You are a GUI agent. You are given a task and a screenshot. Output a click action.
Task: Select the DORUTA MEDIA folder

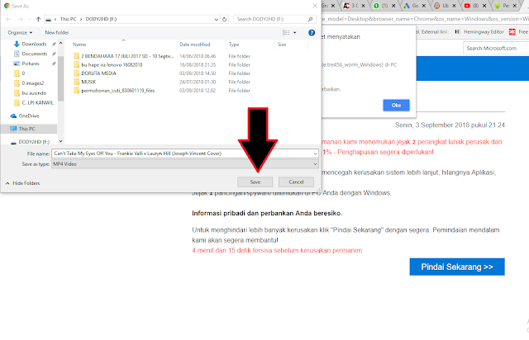point(95,73)
